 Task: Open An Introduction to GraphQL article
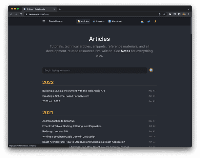click(x=58, y=121)
